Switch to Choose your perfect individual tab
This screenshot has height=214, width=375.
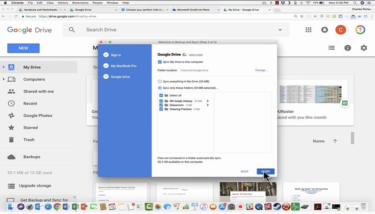145,10
